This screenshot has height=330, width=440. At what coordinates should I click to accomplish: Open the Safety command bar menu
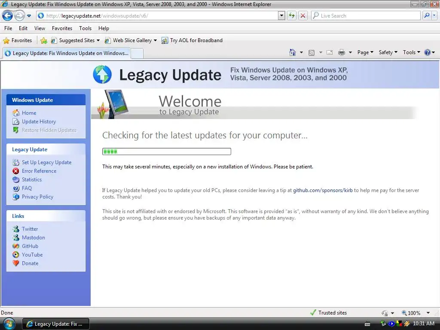(388, 52)
